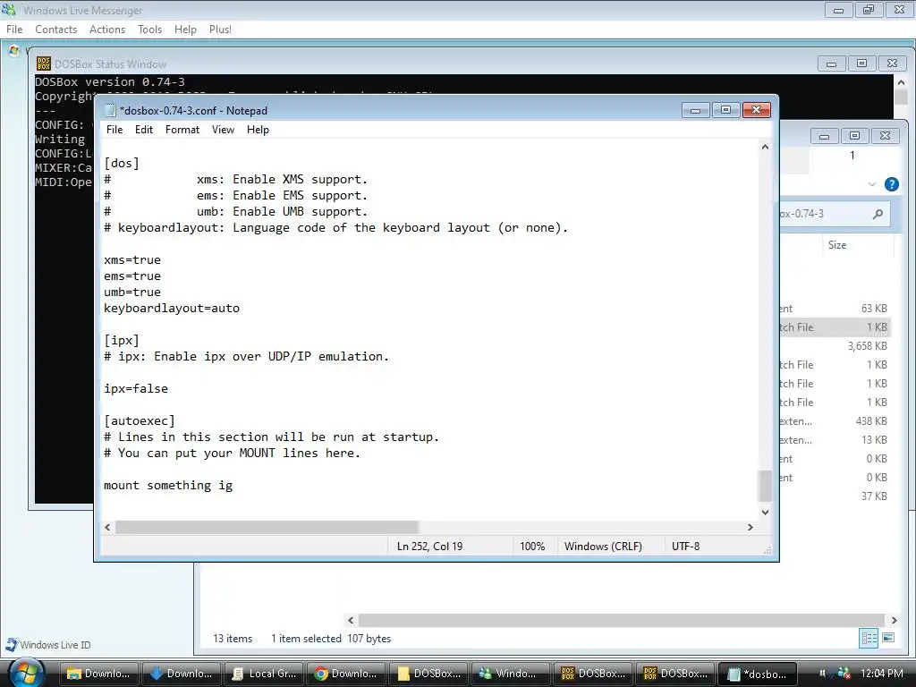Screen dimensions: 916x687
Task: Click the 'Ln 252, Col 19' status entry
Action: click(430, 547)
